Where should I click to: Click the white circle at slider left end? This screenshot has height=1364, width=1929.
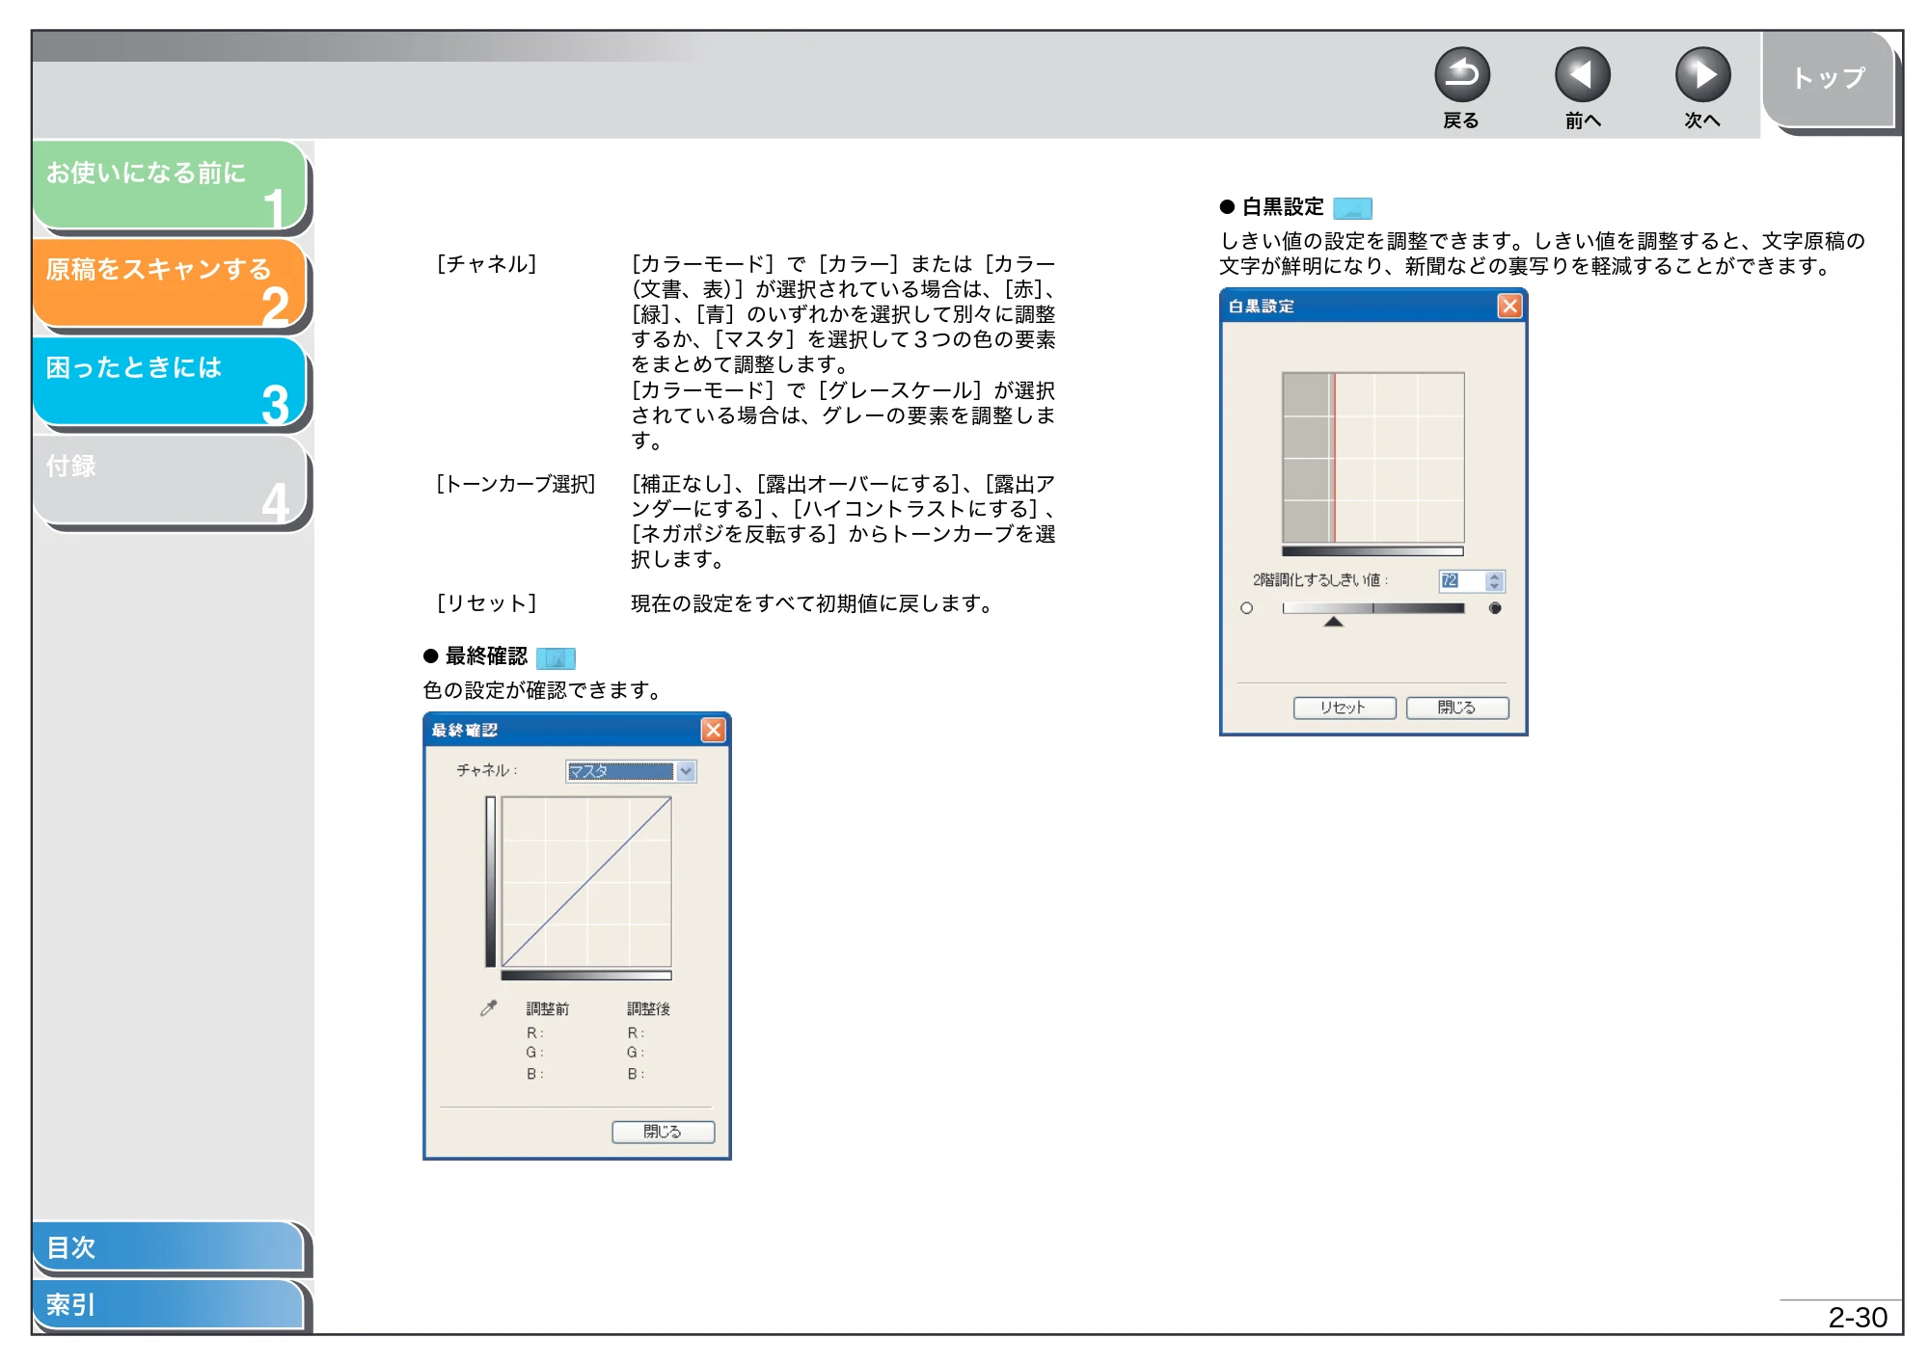click(x=1247, y=608)
